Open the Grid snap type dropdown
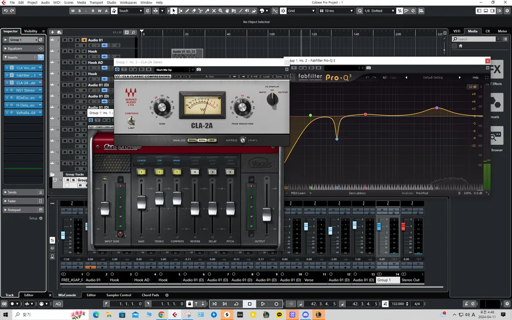 301,11
